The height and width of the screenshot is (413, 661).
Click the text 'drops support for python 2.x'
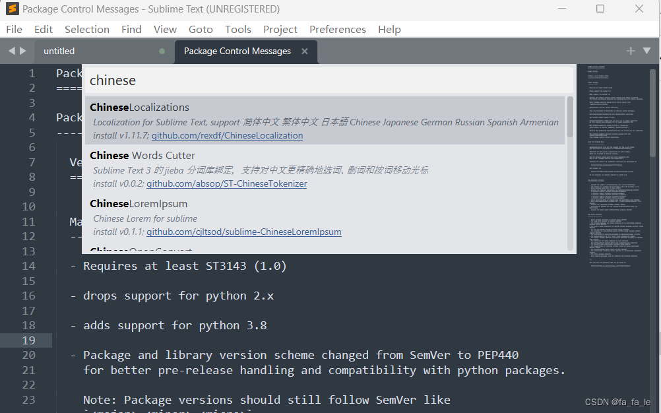point(178,296)
